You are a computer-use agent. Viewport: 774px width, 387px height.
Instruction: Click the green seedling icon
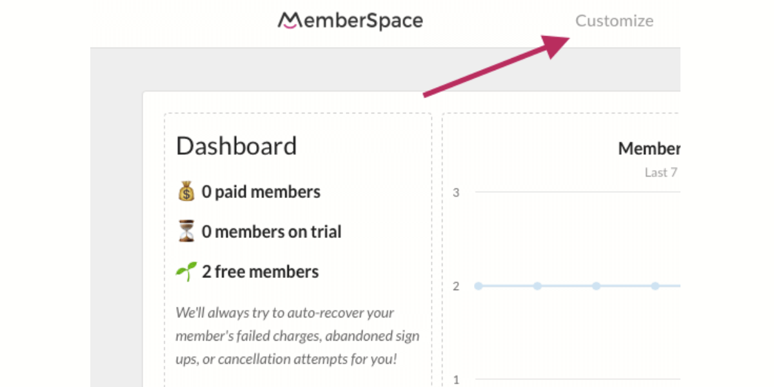click(186, 272)
